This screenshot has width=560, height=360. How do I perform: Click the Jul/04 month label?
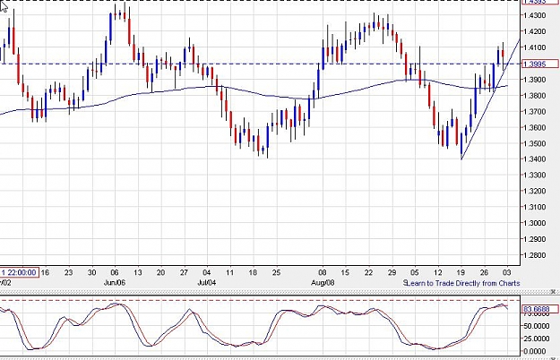pyautogui.click(x=206, y=283)
